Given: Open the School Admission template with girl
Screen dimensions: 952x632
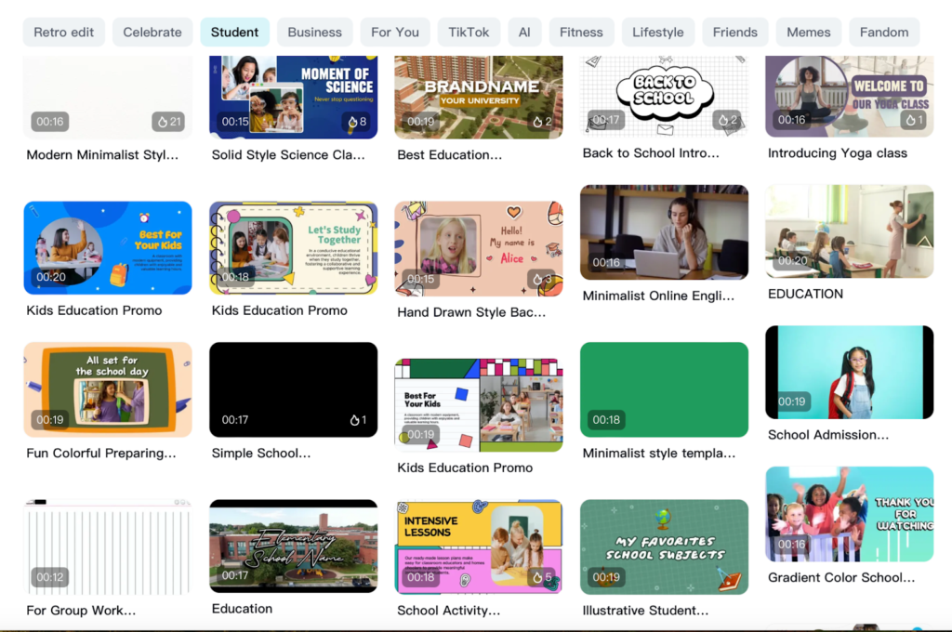Looking at the screenshot, I should point(850,372).
